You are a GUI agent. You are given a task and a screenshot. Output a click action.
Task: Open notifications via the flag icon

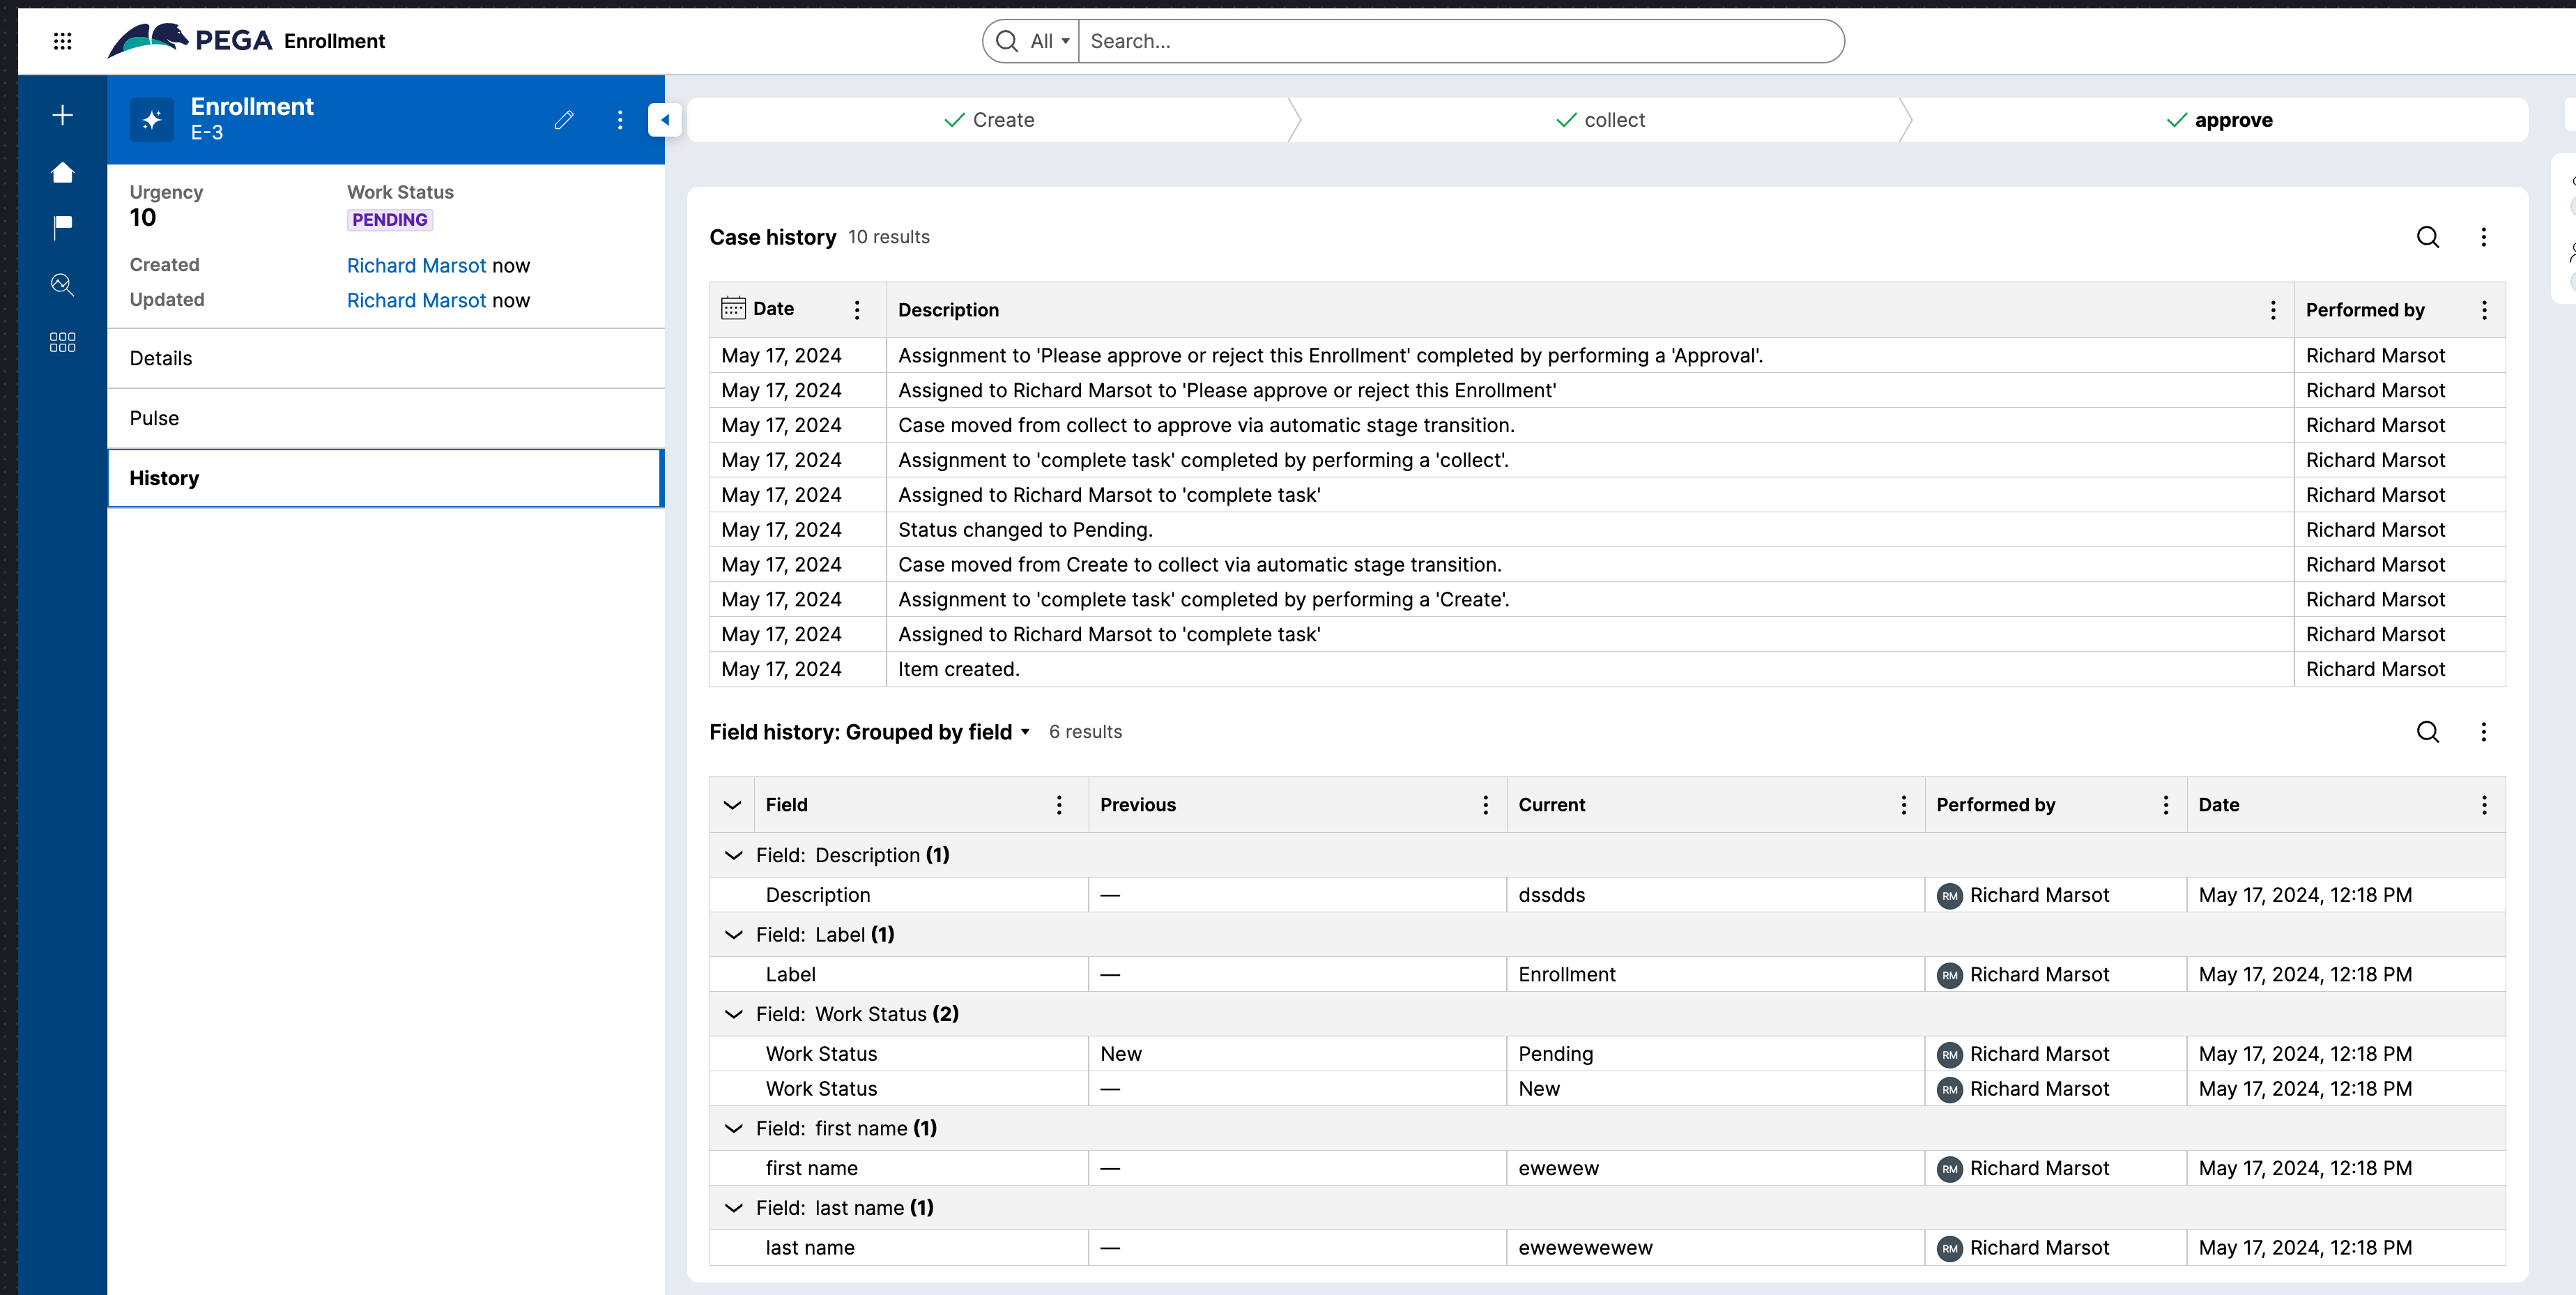click(x=62, y=228)
